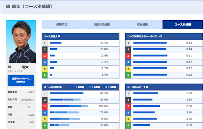Screen dimensions: 203x129
Task: Click red course 3 badge in コース別進入率
Action: tap(45, 56)
